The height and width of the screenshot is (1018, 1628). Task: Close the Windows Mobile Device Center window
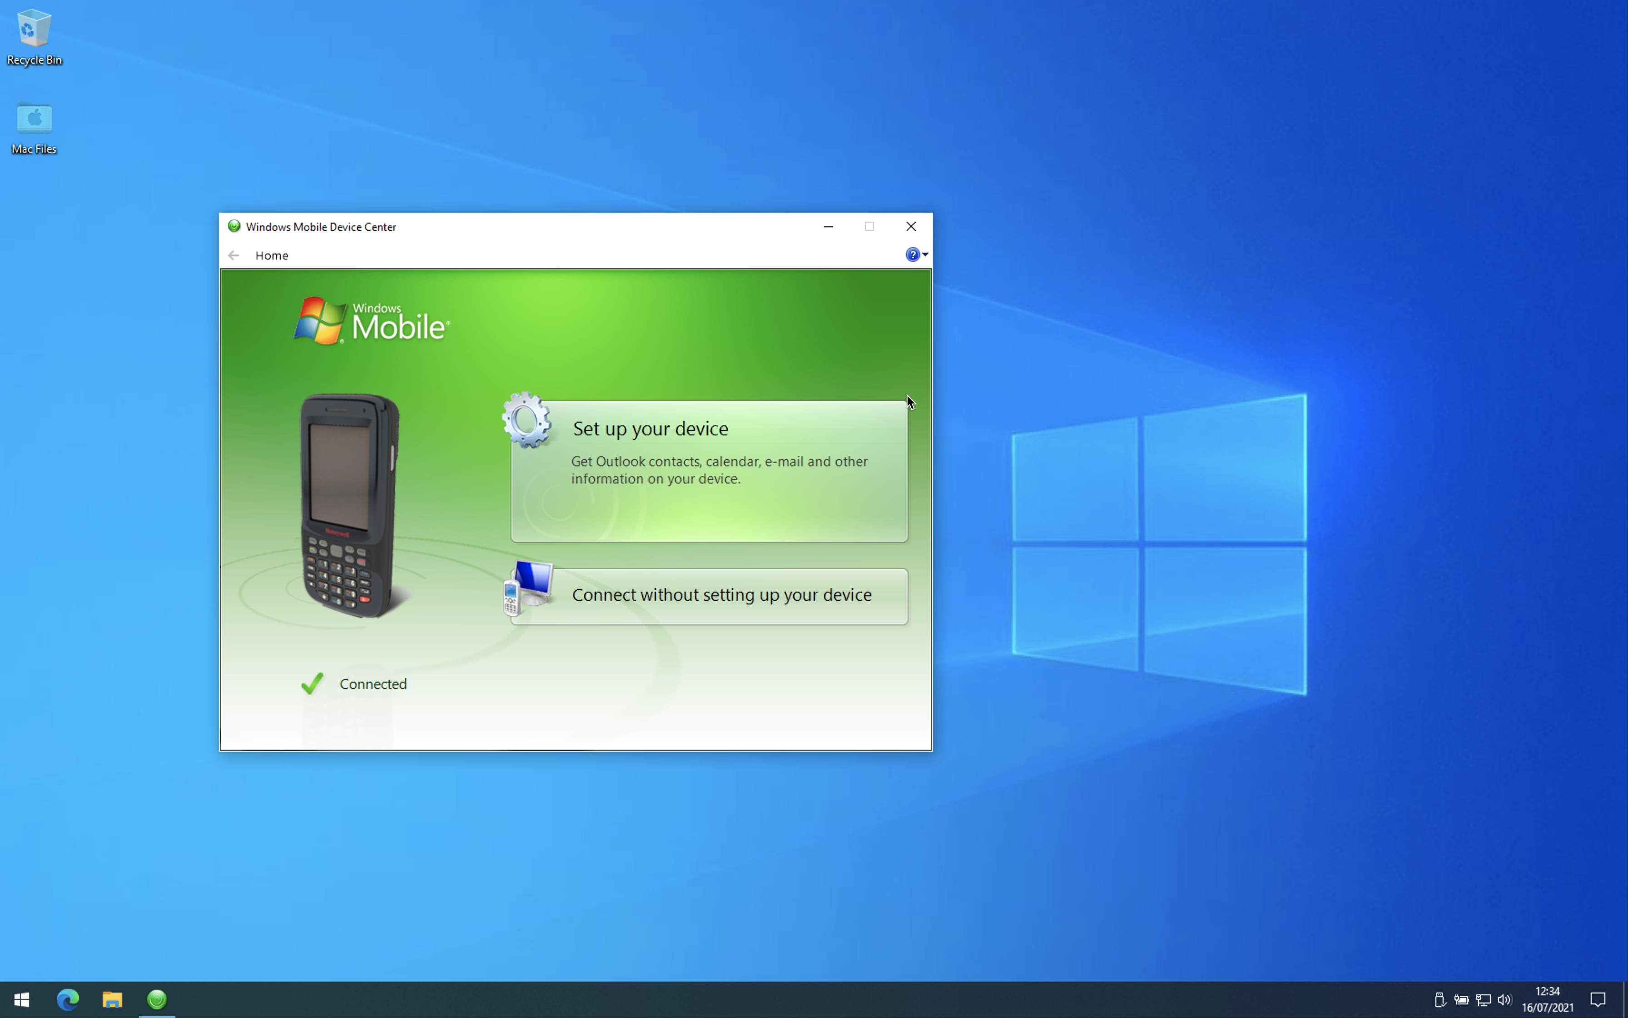tap(911, 226)
